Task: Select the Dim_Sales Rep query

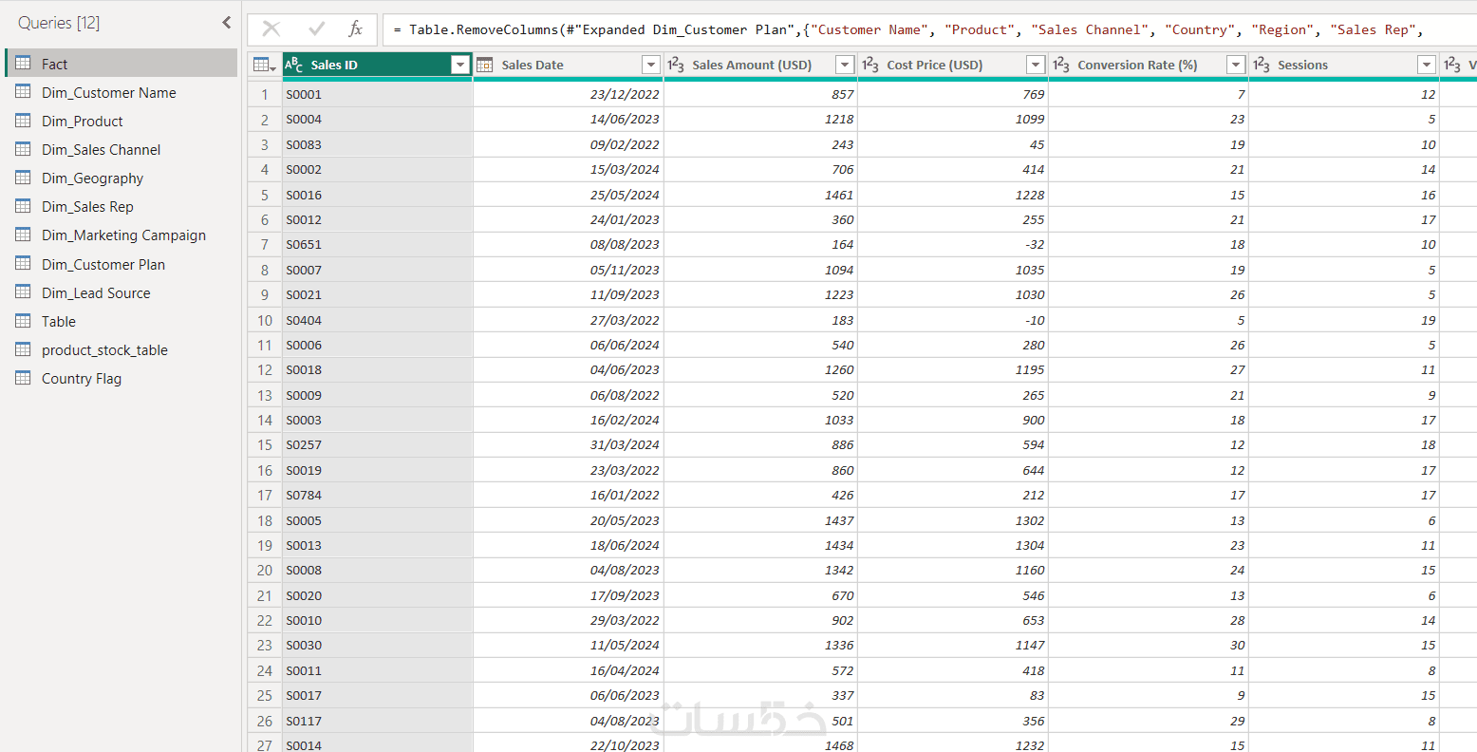Action: pyautogui.click(x=122, y=206)
